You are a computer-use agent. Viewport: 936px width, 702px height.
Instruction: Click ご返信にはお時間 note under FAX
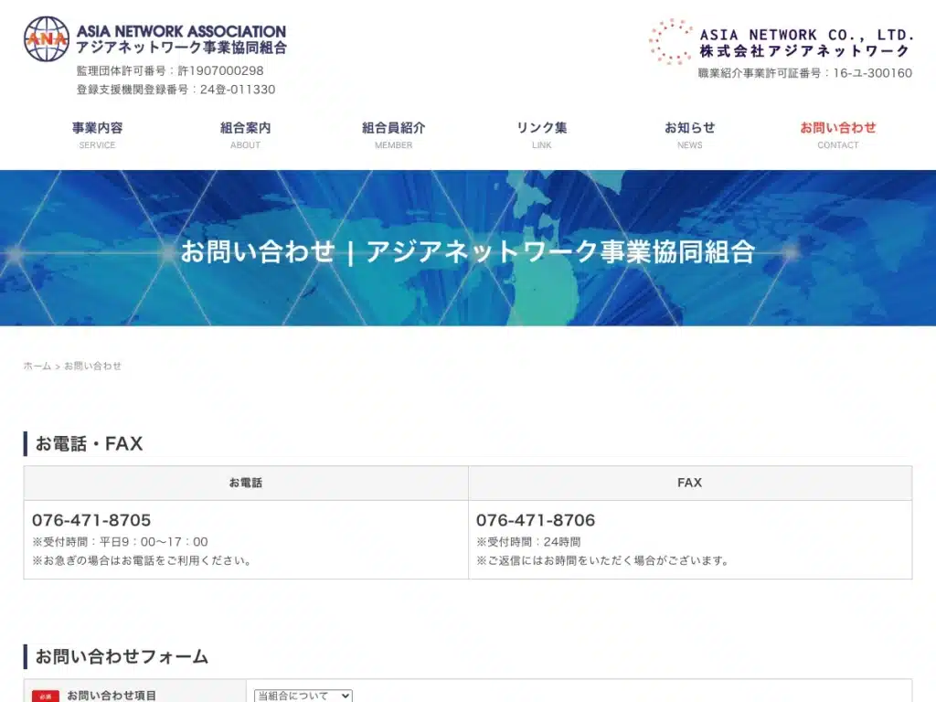tap(603, 560)
